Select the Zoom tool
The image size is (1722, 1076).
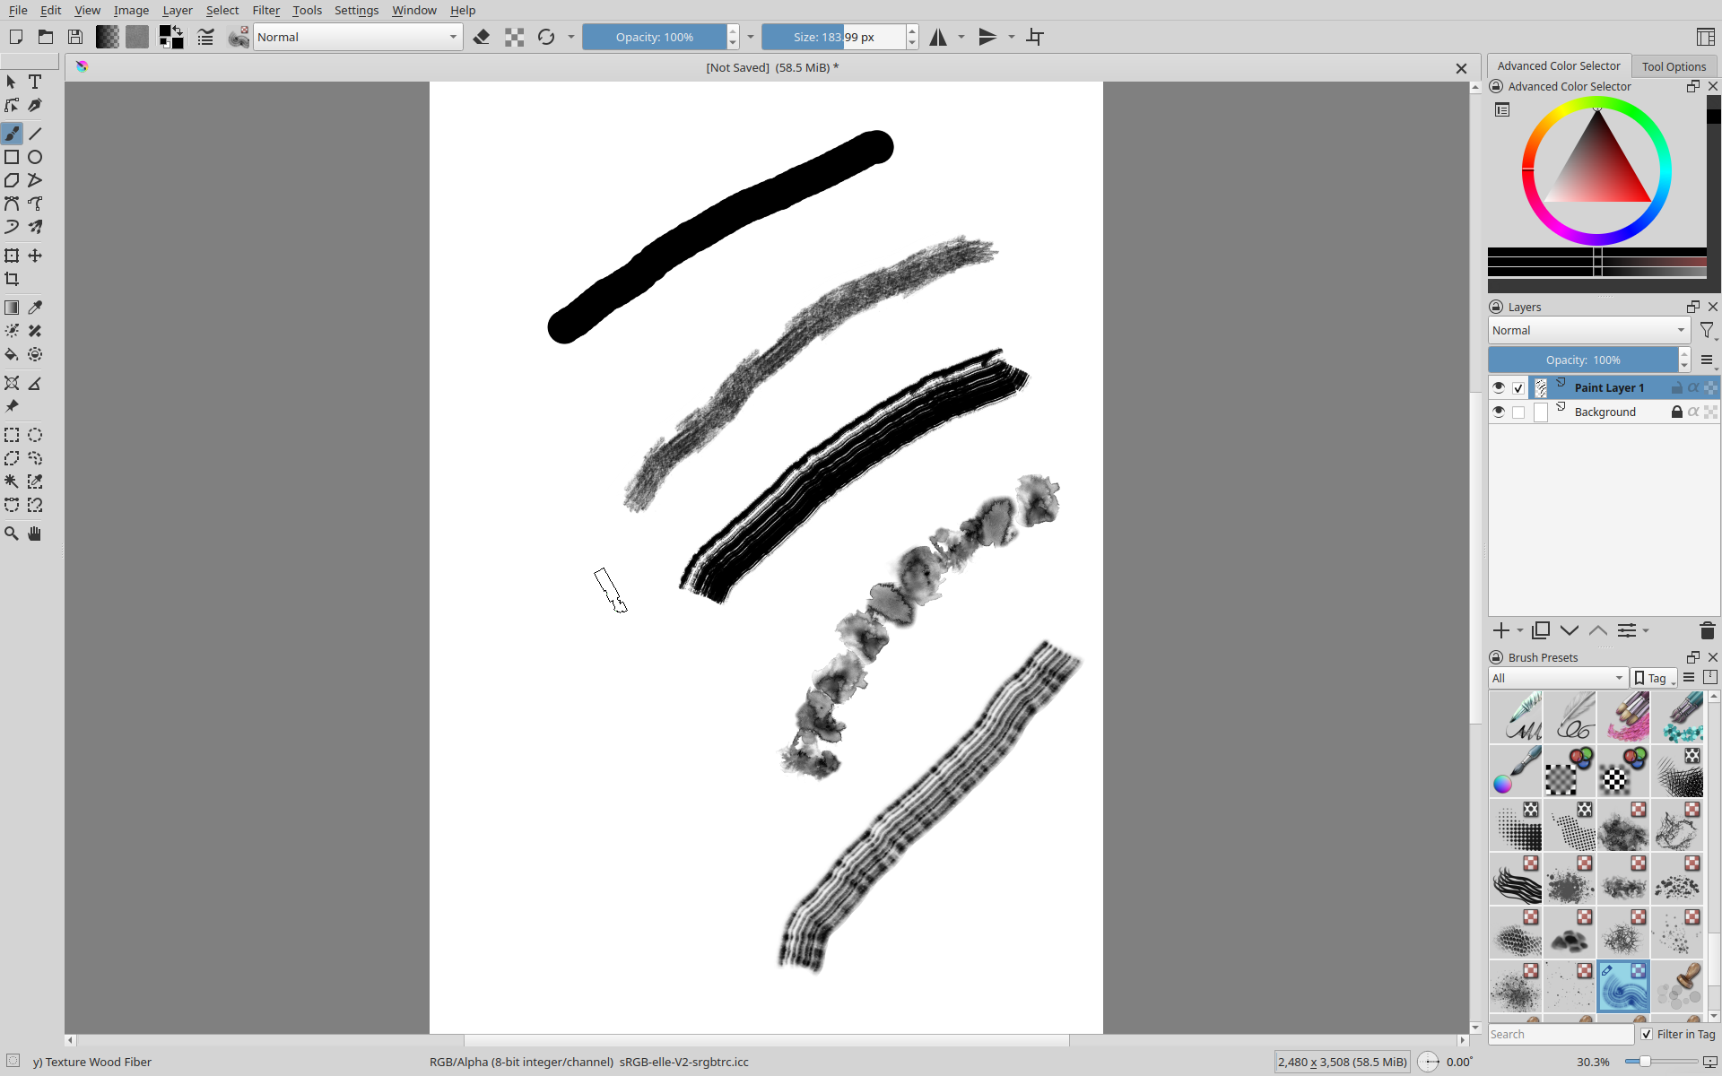point(12,534)
